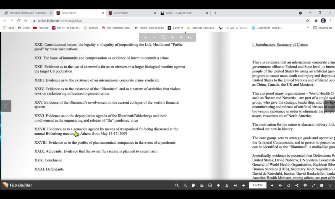The height and width of the screenshot is (199, 335).
Task: Open the Home | Dan Bongino bookmark
Action: coord(149,28)
